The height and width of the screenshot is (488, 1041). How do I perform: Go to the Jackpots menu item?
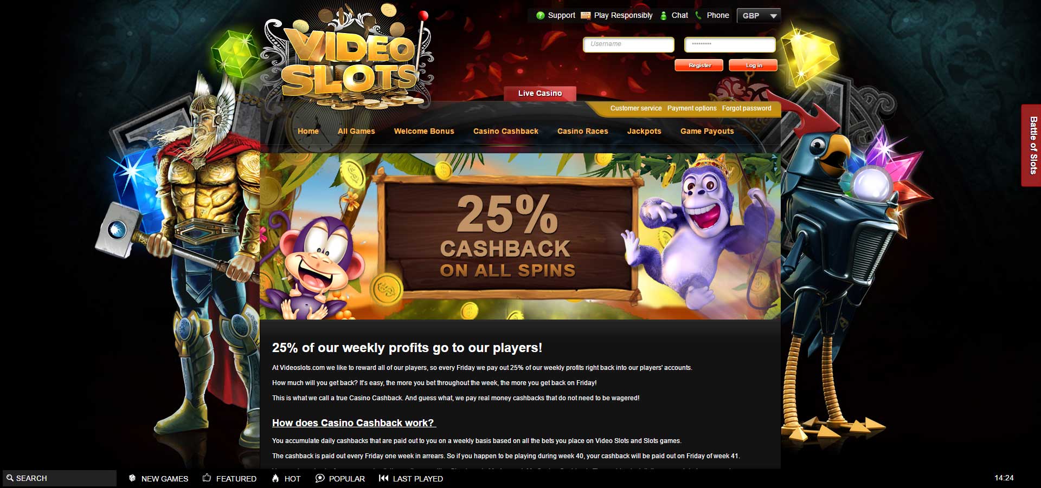[x=644, y=131]
